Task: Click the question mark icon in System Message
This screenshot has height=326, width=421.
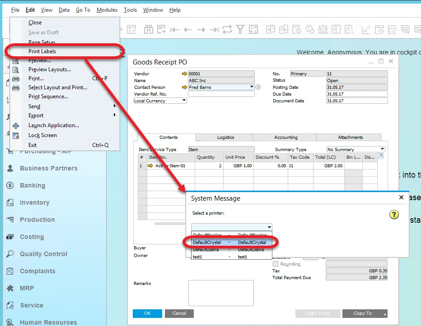Action: click(394, 215)
